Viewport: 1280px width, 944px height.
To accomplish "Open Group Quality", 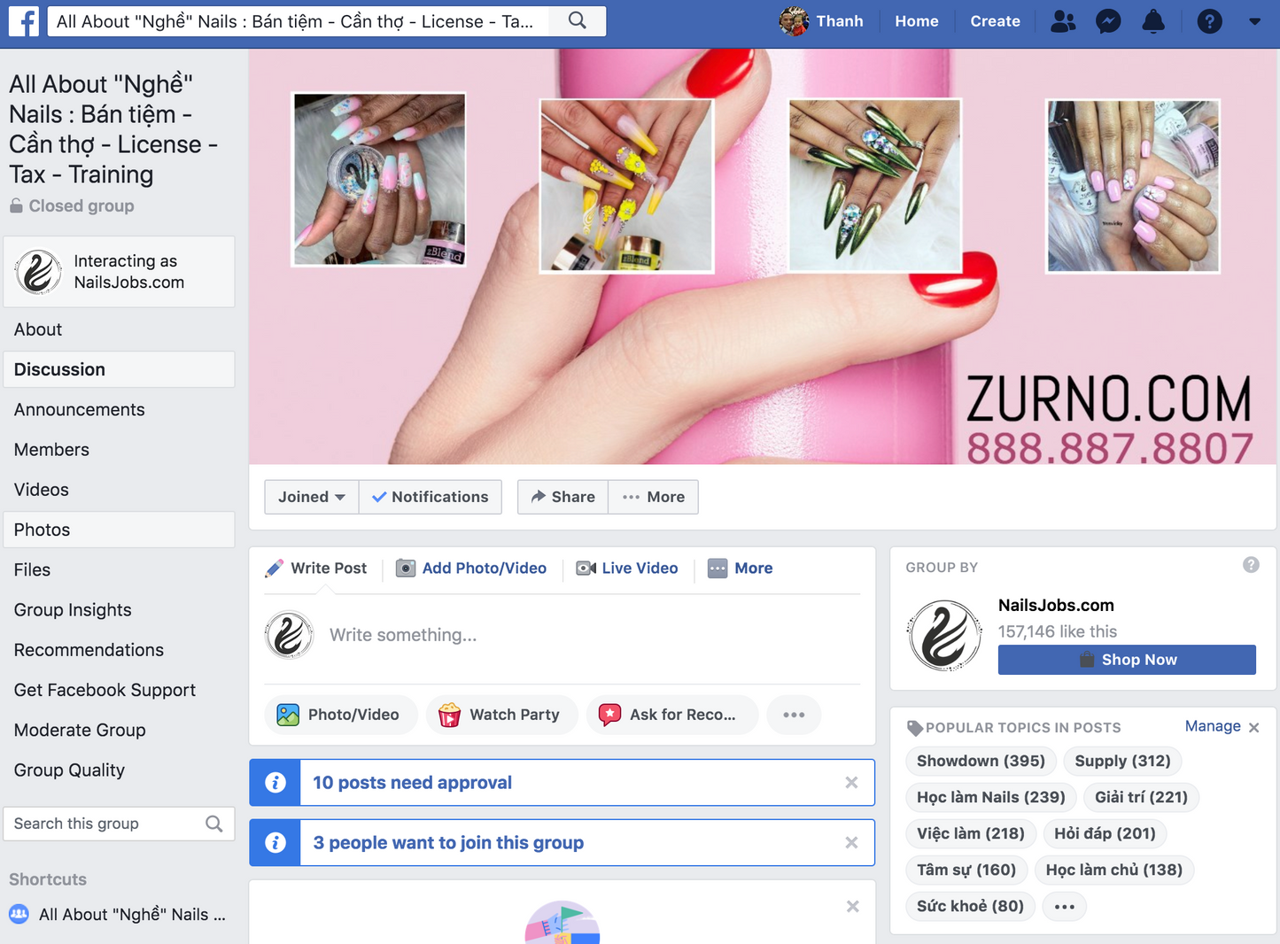I will (x=119, y=770).
